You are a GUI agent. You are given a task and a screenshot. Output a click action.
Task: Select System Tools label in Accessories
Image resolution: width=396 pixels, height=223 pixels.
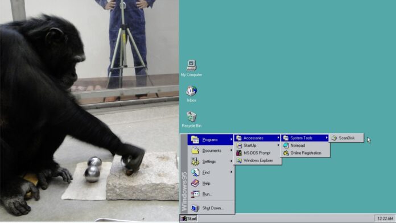302,138
